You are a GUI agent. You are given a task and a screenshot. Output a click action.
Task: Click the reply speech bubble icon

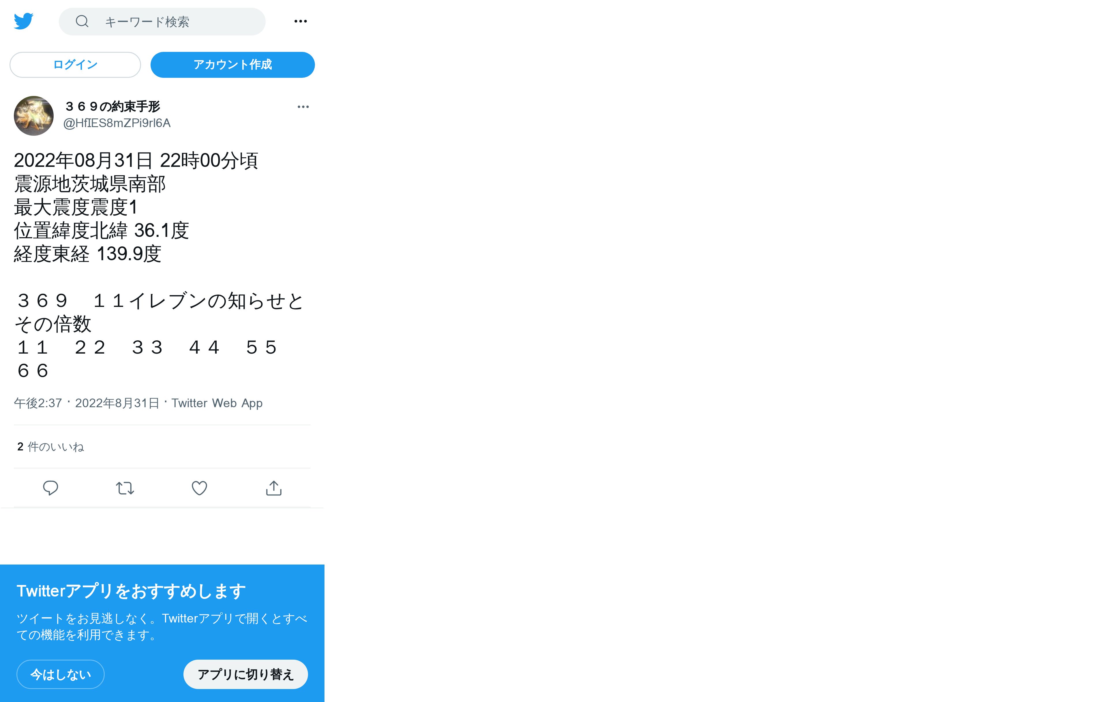point(50,488)
